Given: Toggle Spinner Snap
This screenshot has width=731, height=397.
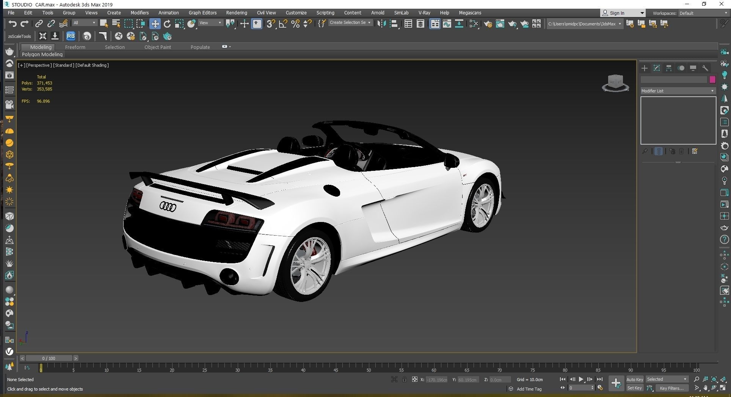Looking at the screenshot, I should click(307, 23).
